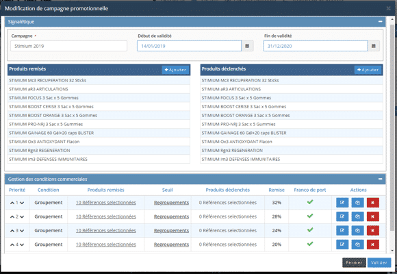Edit the priority 3 condition row
397x274 pixels.
click(342, 230)
